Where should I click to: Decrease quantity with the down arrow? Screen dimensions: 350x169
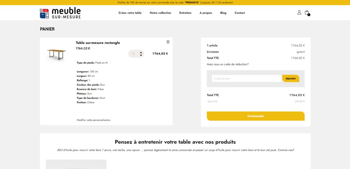(x=141, y=55)
